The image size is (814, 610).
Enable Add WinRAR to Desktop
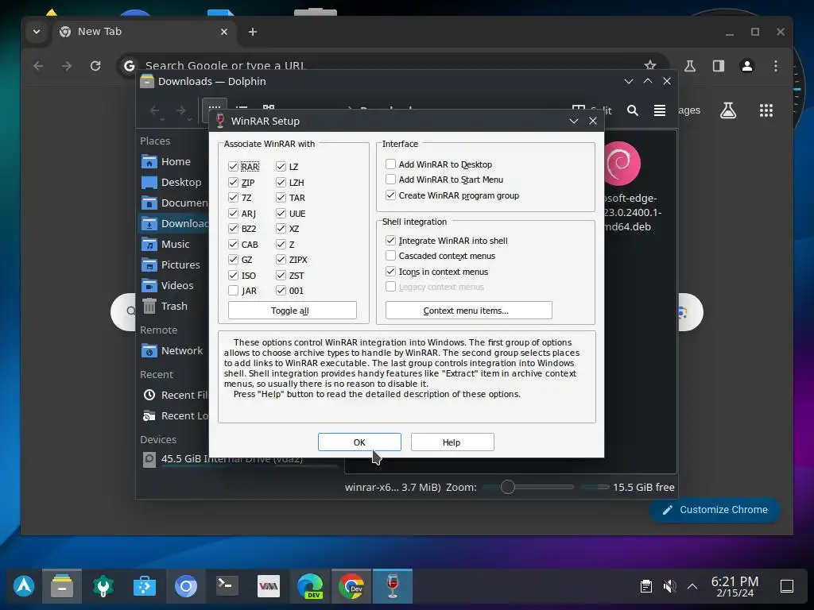tap(390, 164)
